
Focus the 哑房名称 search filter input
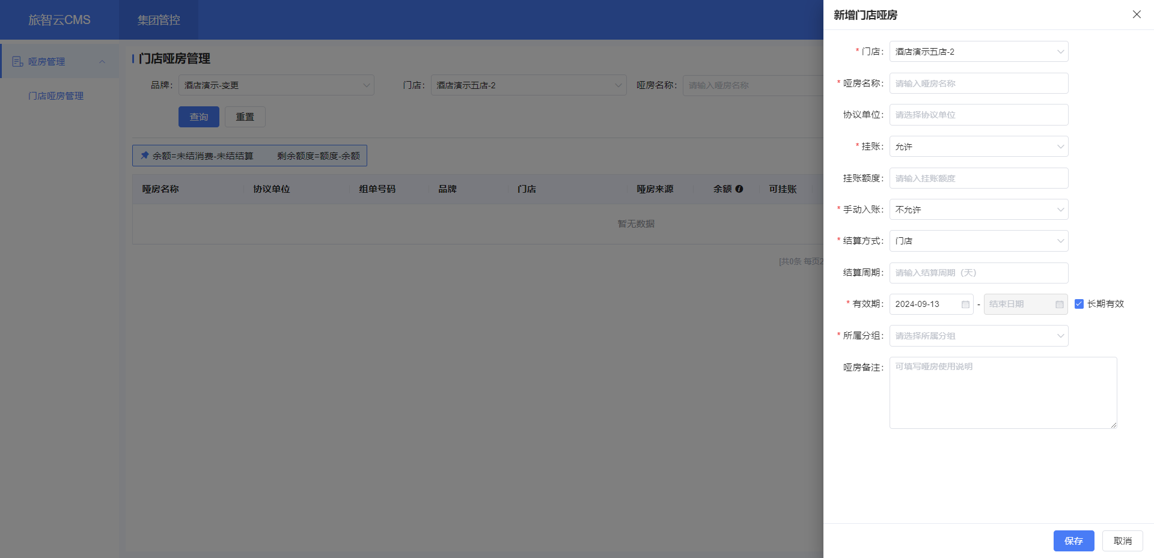pos(753,85)
